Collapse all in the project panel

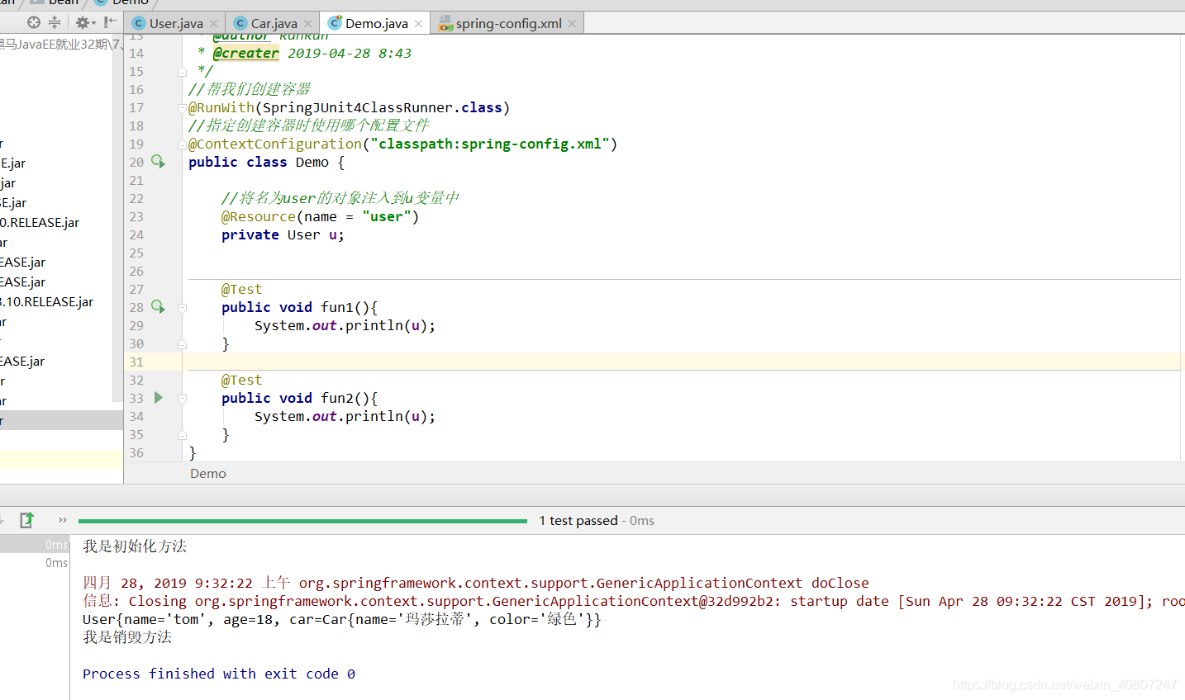(x=55, y=22)
